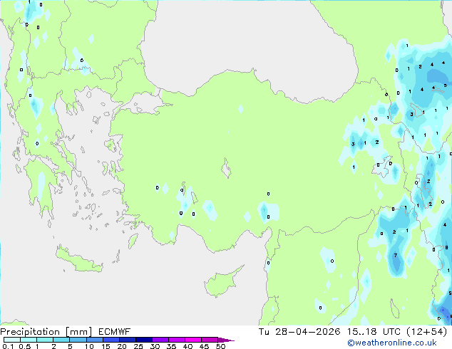Click the 5–10 mm legend swatch
This screenshot has height=349, width=452.
78,340
